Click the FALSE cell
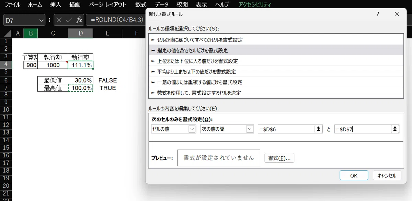The image size is (412, 201). (107, 80)
